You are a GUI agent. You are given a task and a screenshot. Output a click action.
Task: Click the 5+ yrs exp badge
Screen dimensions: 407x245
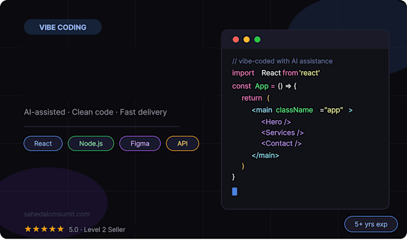pos(371,224)
